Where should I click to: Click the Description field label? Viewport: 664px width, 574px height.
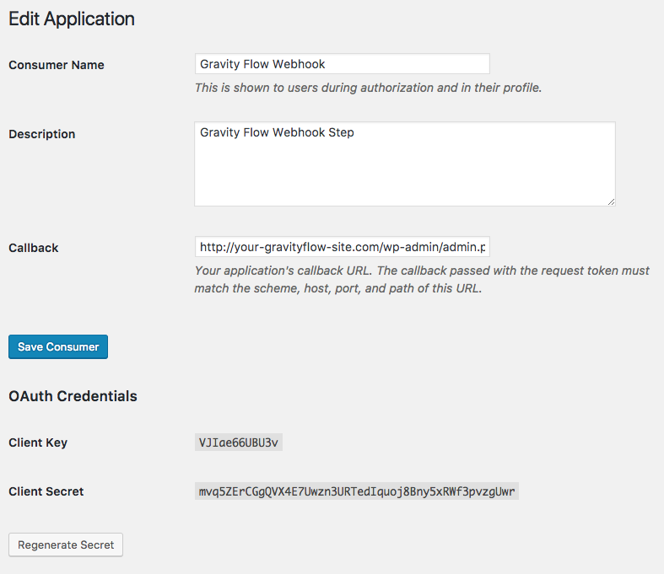[x=42, y=134]
